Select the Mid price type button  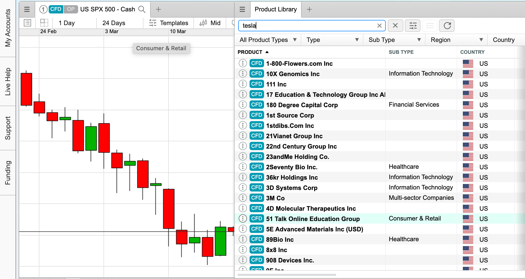[x=210, y=23]
